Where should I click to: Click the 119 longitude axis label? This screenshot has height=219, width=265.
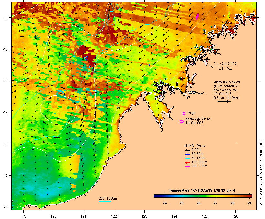(23, 216)
